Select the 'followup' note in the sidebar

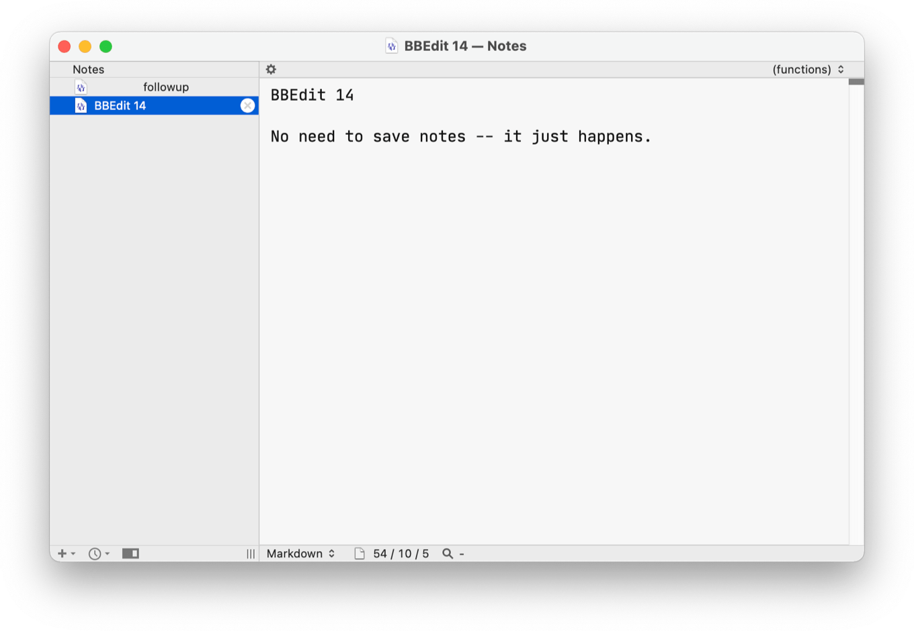coord(165,87)
